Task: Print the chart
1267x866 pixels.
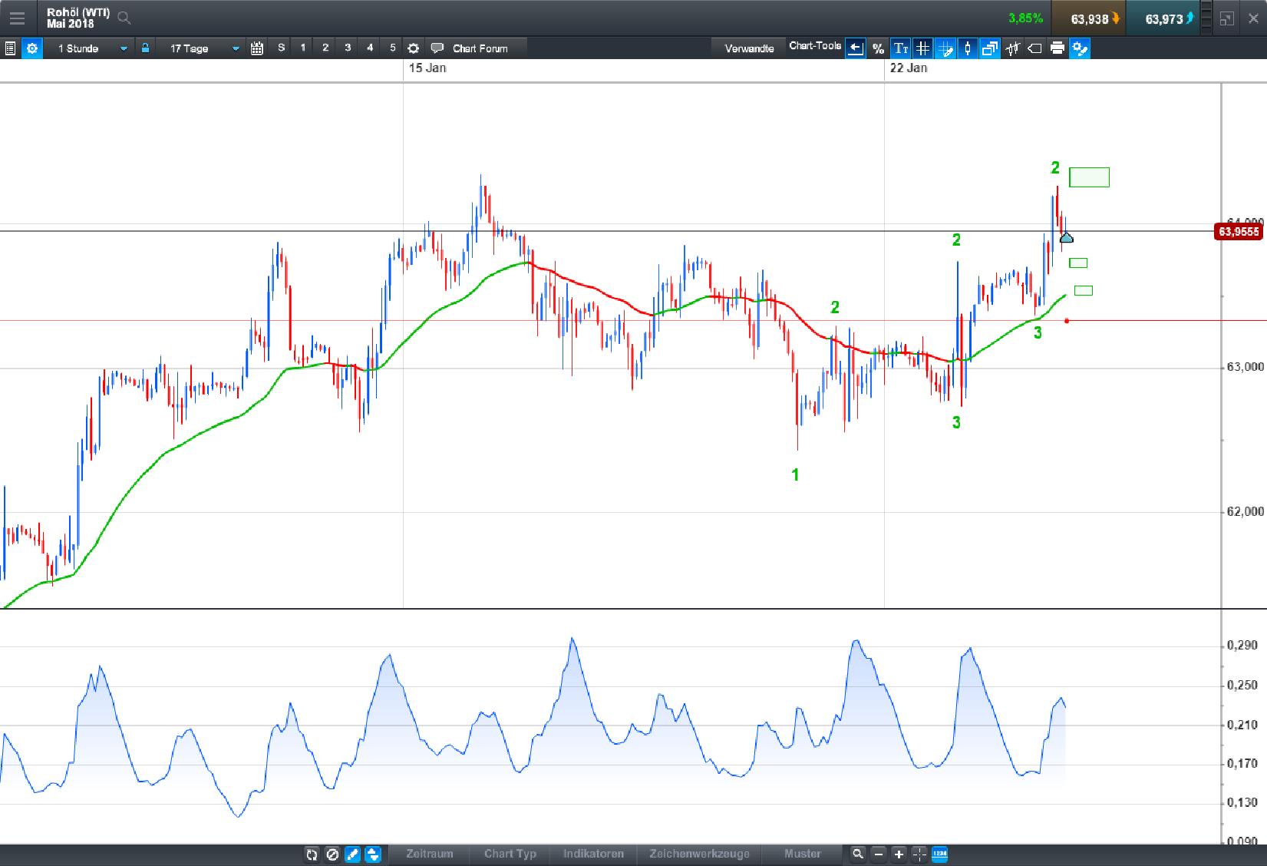Action: [1057, 48]
